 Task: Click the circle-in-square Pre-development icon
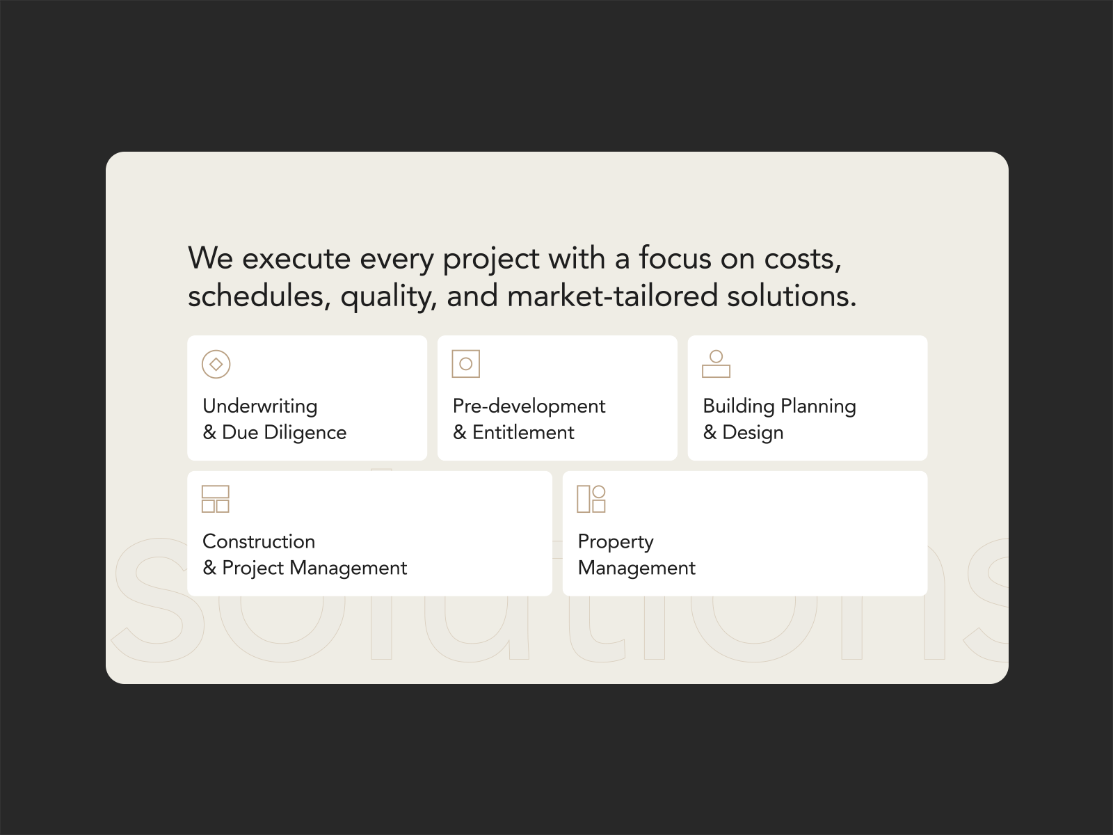point(465,364)
